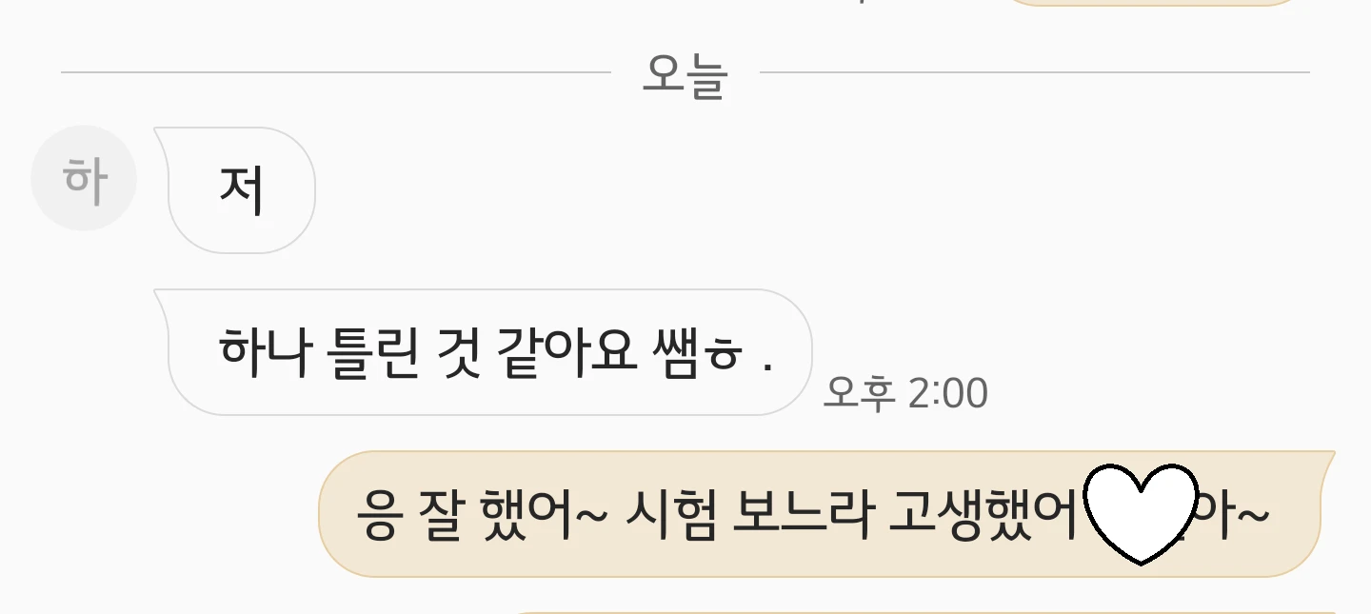Image resolution: width=1371 pixels, height=614 pixels.
Task: Click the word '응' starting the outgoing message
Action: 378,516
